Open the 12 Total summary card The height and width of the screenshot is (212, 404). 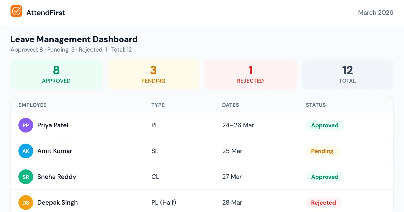point(347,74)
